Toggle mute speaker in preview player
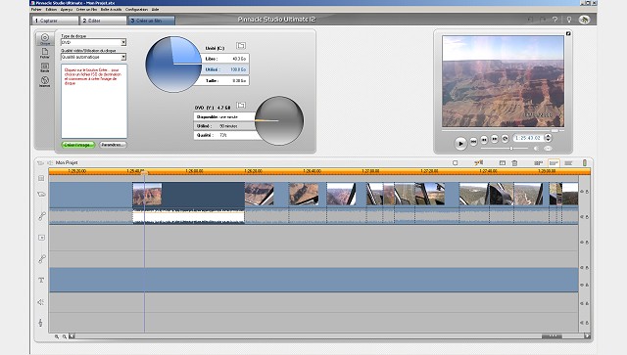The height and width of the screenshot is (355, 627). 536,149
